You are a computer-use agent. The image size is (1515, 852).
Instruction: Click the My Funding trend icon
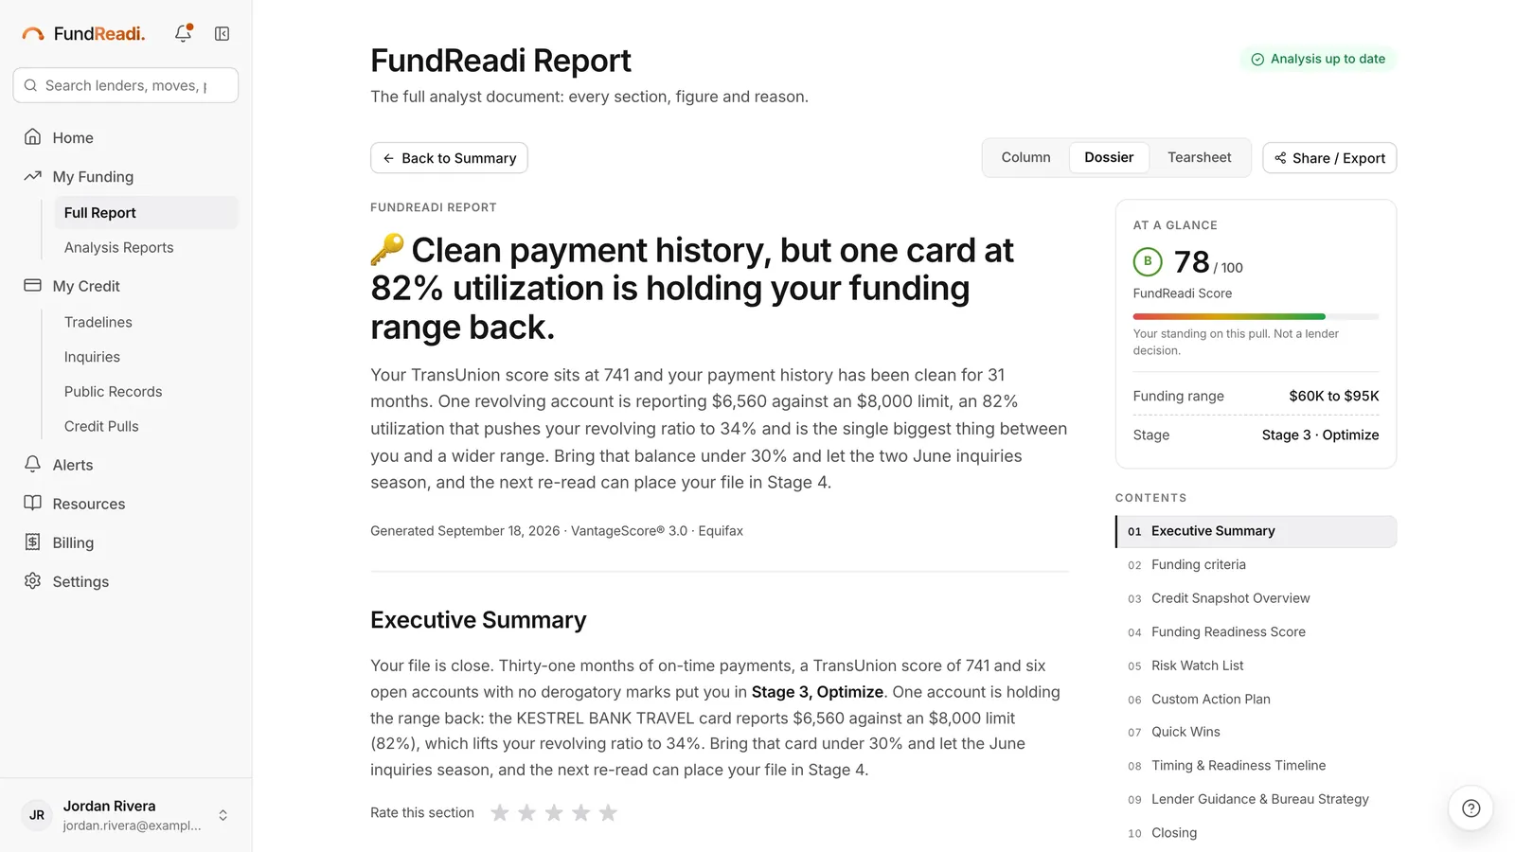(32, 176)
